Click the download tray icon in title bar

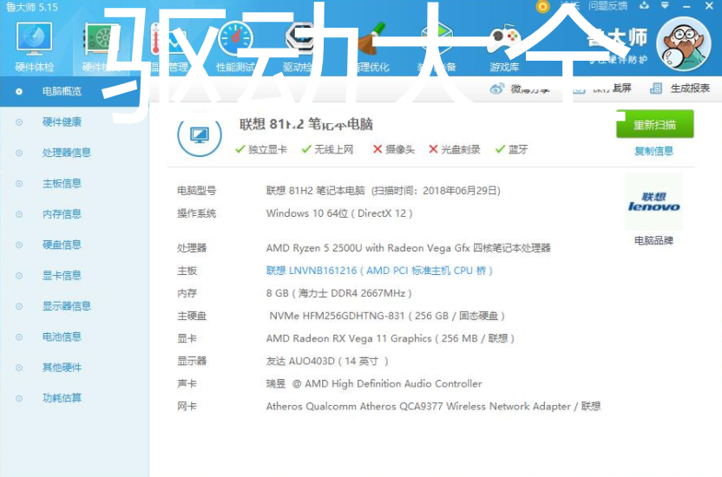coord(644,6)
